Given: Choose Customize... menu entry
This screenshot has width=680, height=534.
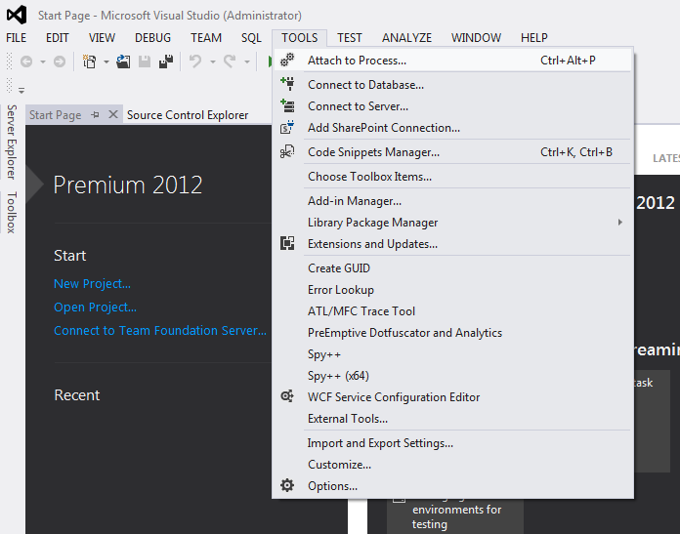Looking at the screenshot, I should 452,465.
